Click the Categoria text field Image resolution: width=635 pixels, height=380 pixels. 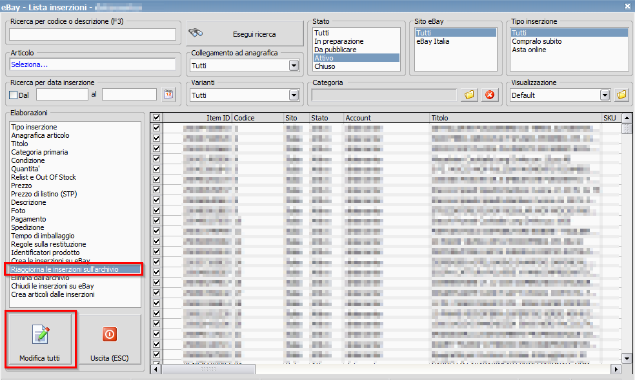click(384, 95)
